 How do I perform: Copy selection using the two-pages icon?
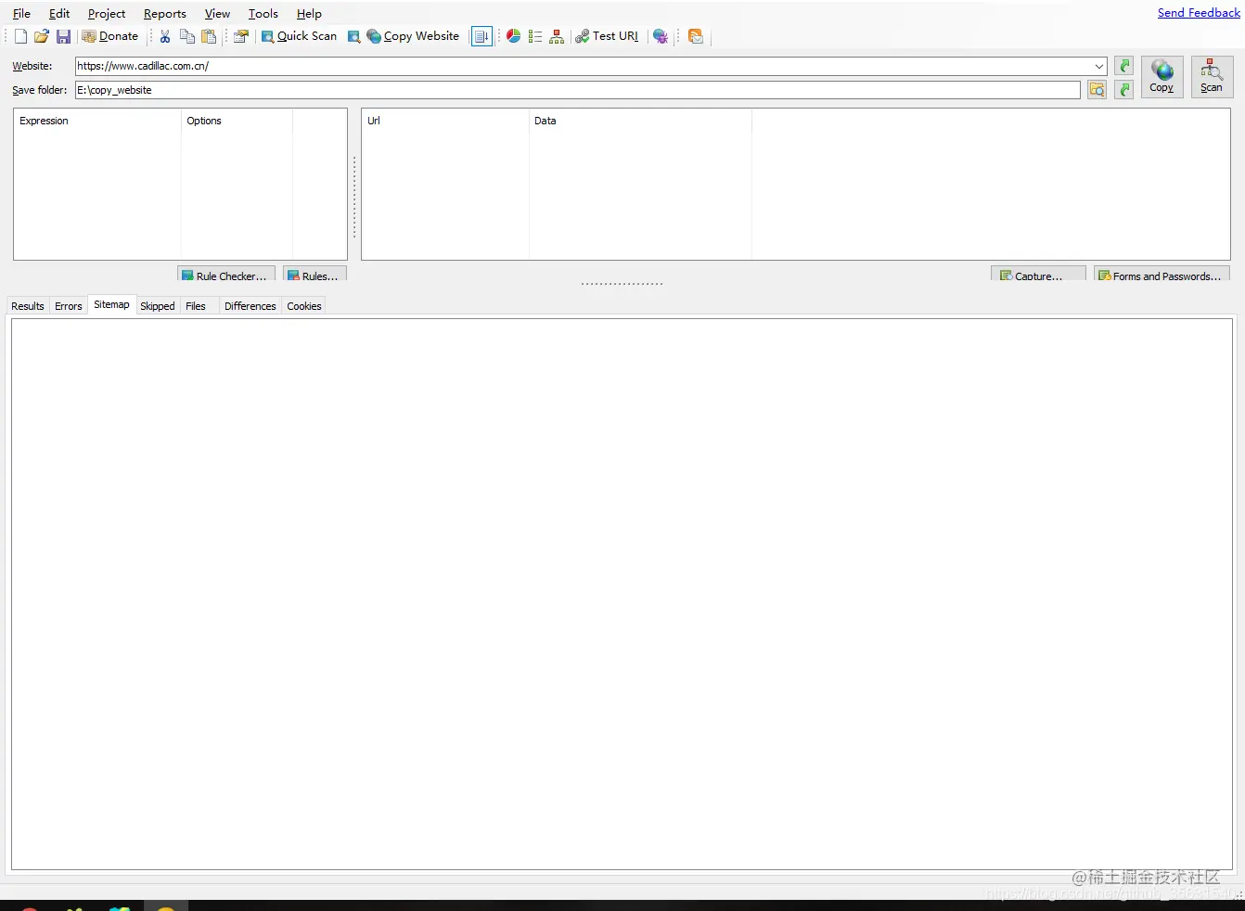click(x=187, y=36)
